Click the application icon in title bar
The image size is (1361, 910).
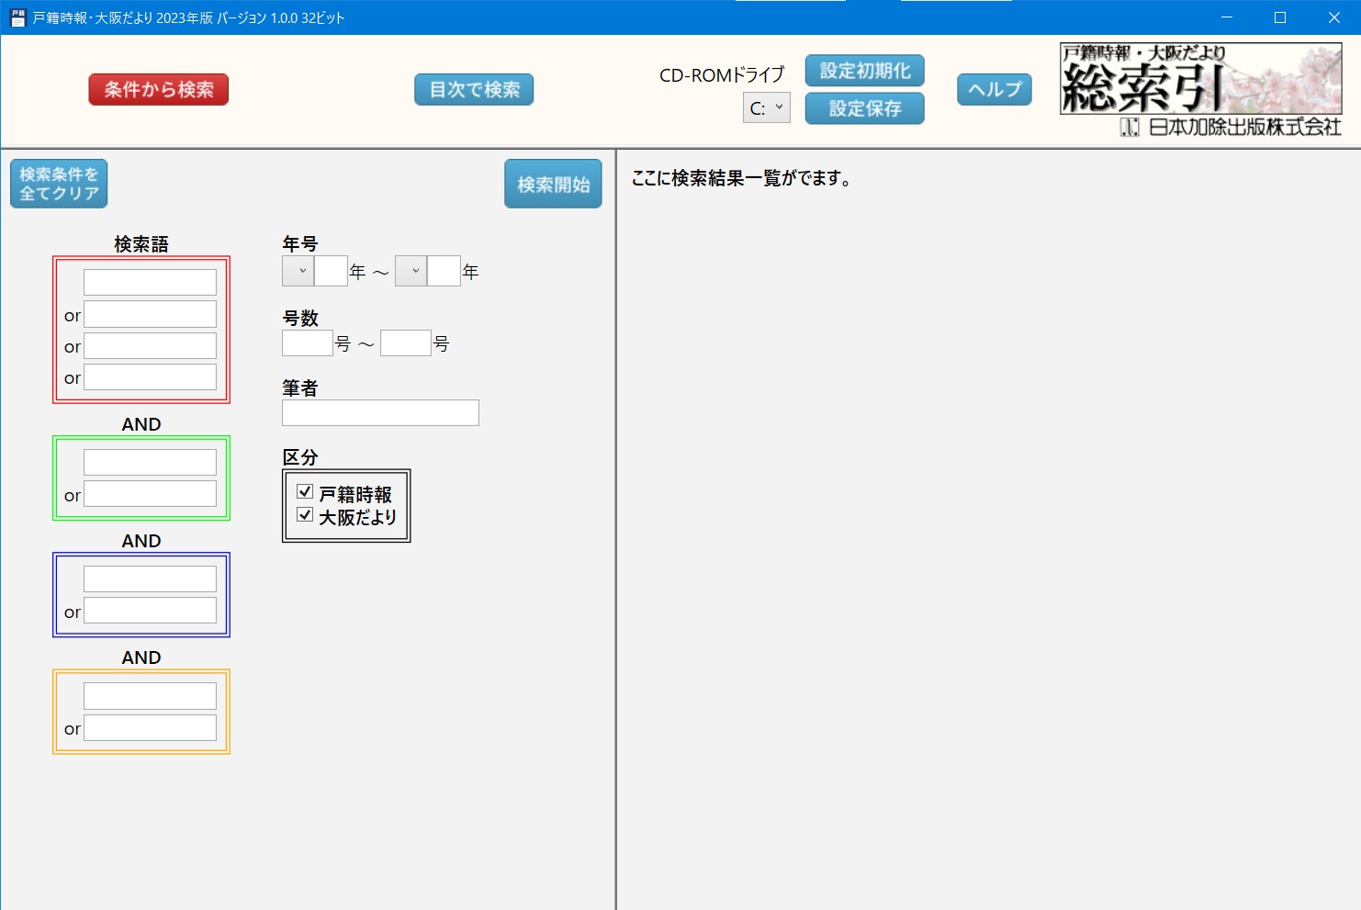17,17
